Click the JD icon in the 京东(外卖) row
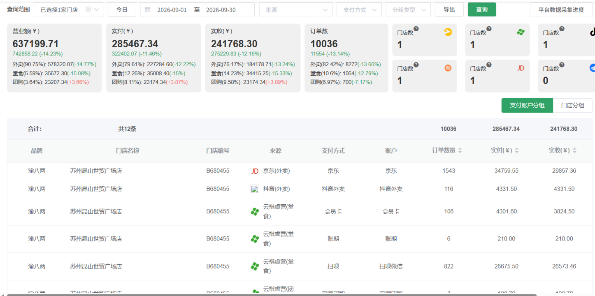This screenshot has height=296, width=595. click(255, 171)
